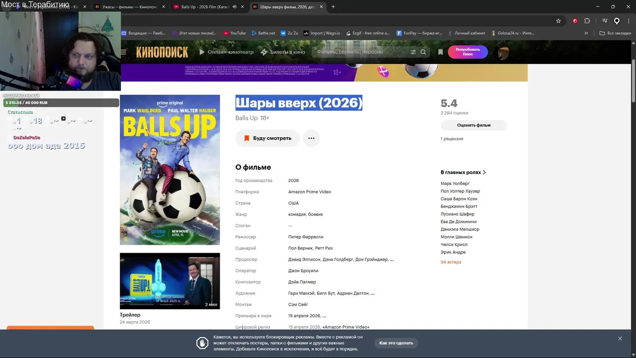Open Import | Wago.io bookmark
This screenshot has height=358, width=636.
pos(322,33)
